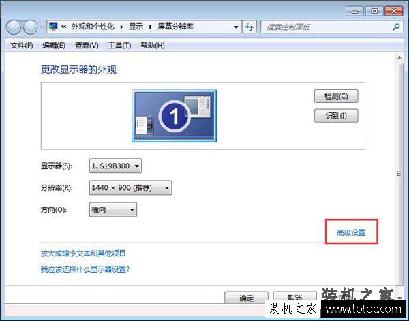Click the 取消 cancel button
The height and width of the screenshot is (321, 409).
tap(294, 298)
